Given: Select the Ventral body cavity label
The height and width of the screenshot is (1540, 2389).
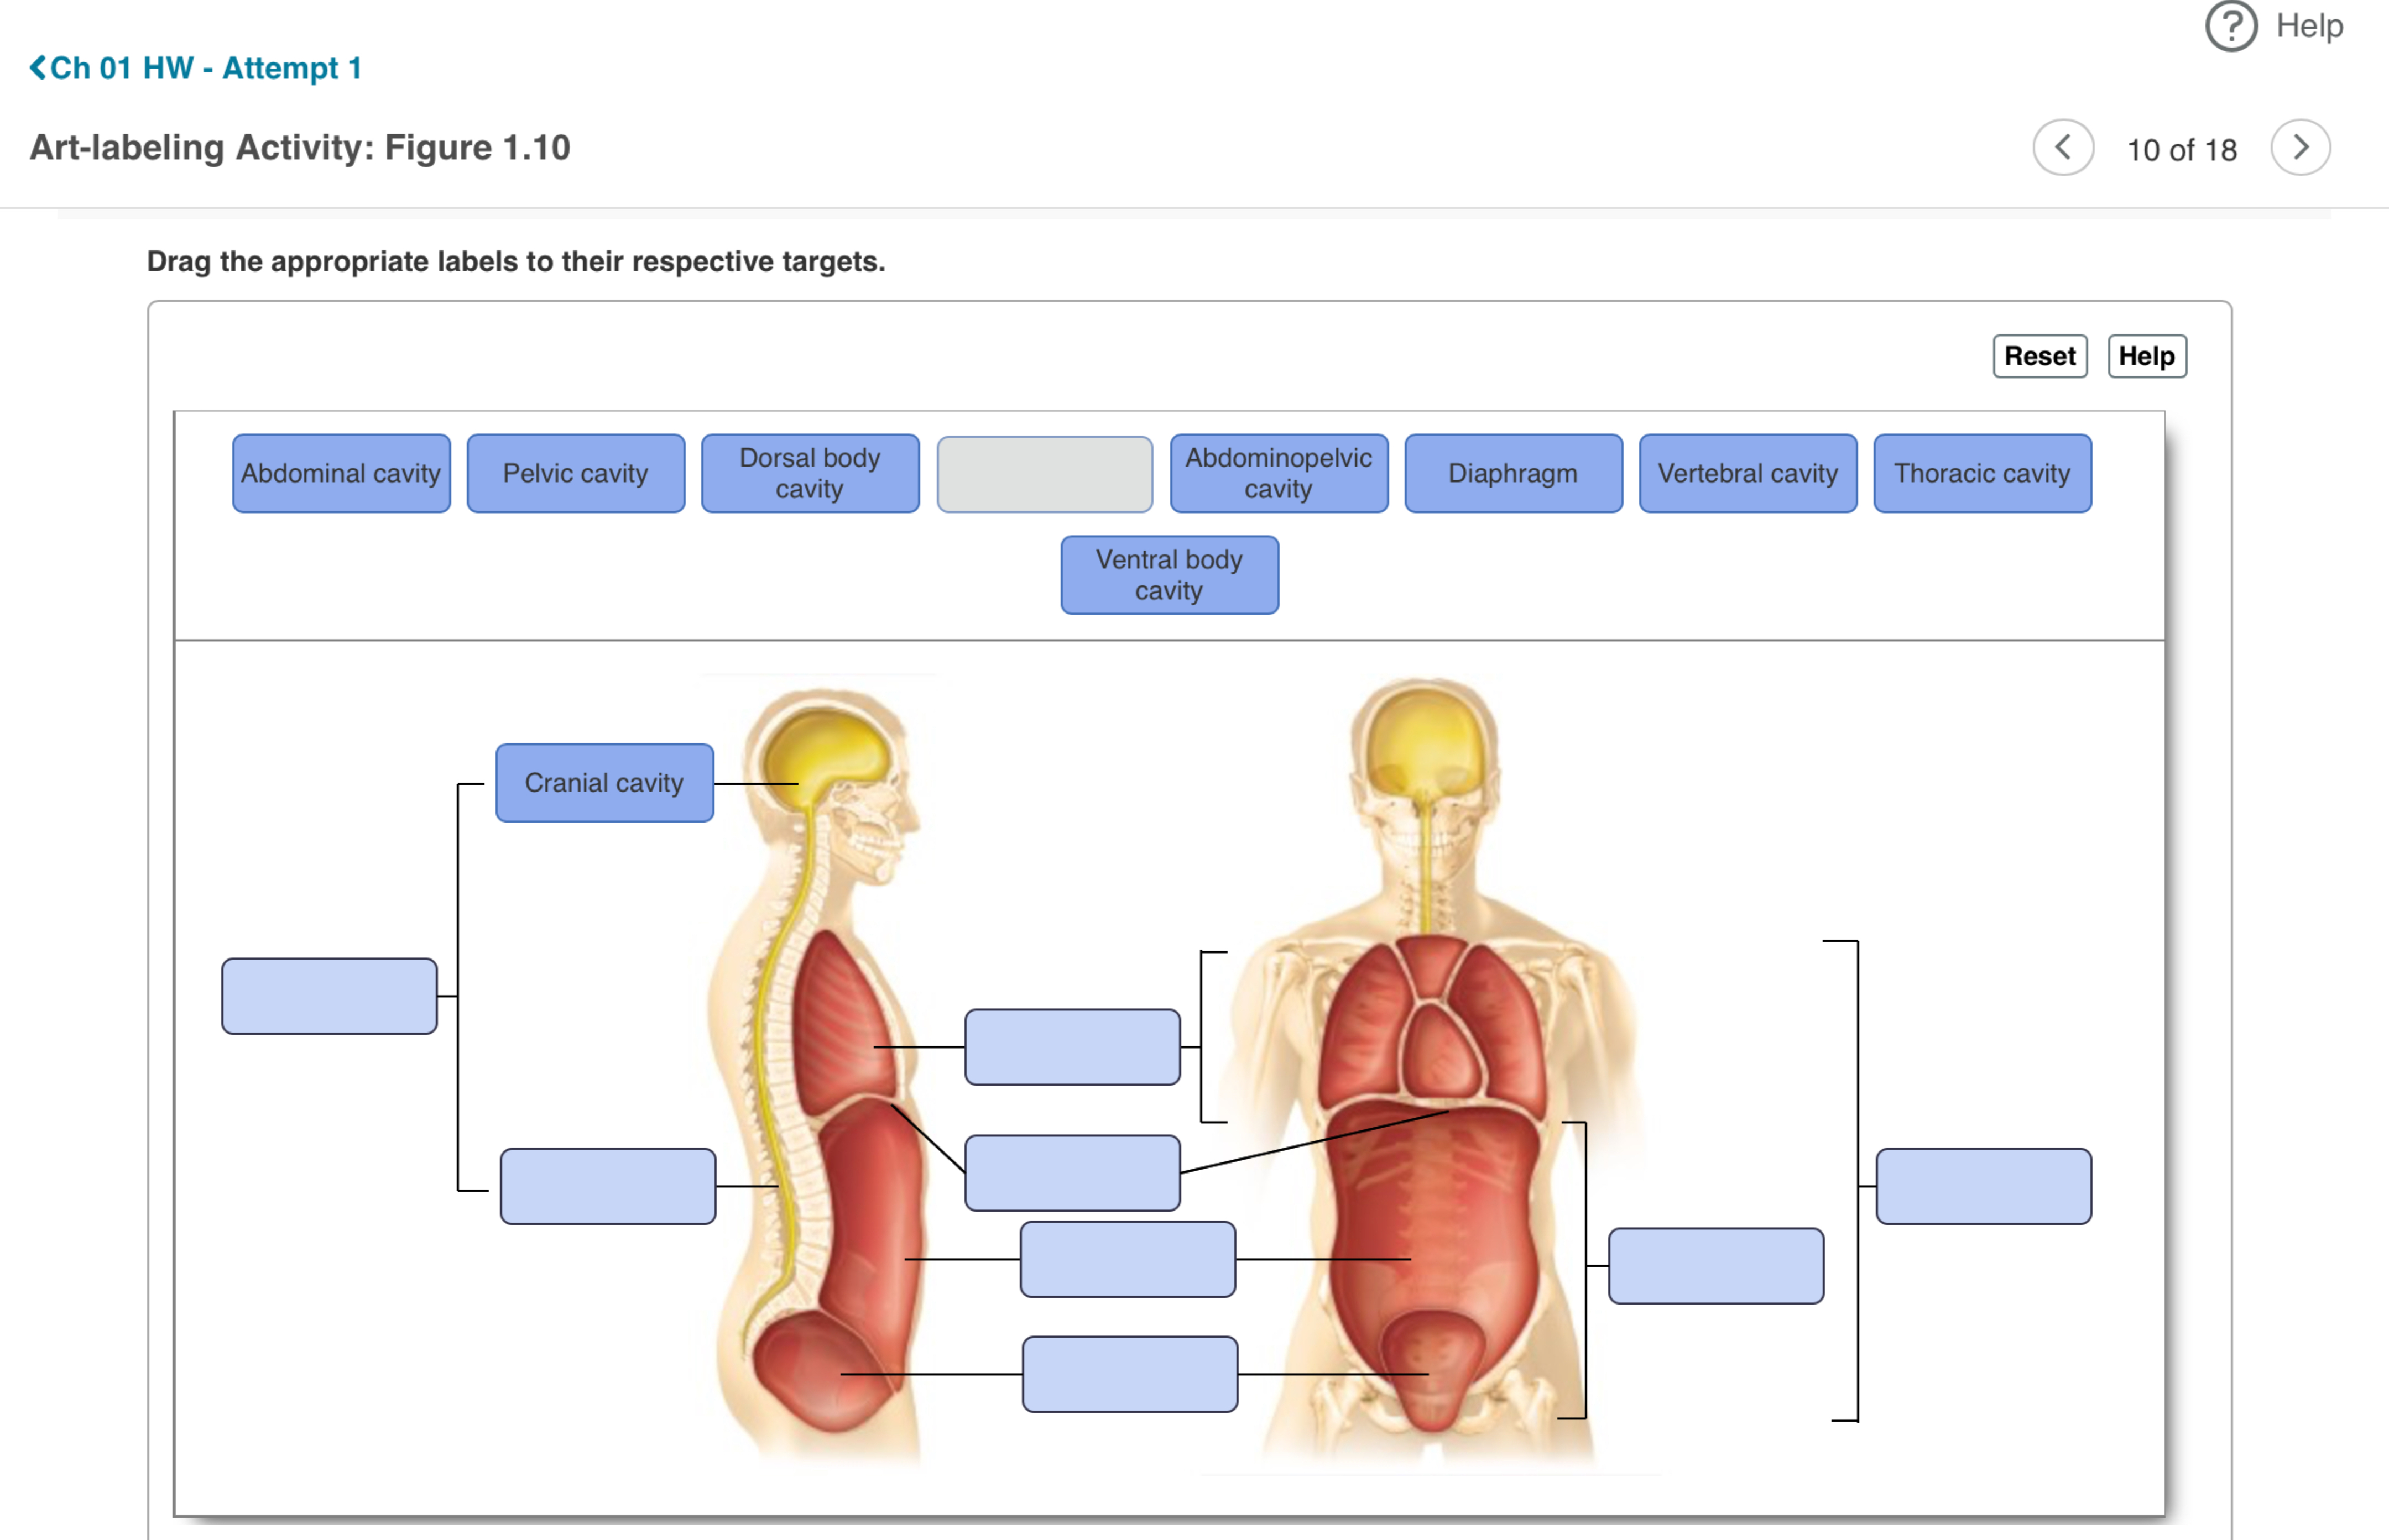Looking at the screenshot, I should [x=1169, y=575].
